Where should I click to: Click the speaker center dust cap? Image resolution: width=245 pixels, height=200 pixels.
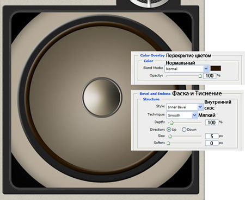(102, 97)
